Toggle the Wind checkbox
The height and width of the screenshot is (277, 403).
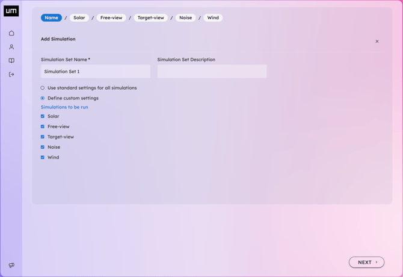[43, 157]
